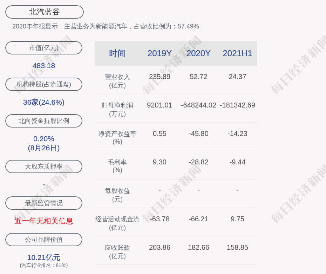
Task: Click the 毛利率 (%) row label
Action: 117,166
